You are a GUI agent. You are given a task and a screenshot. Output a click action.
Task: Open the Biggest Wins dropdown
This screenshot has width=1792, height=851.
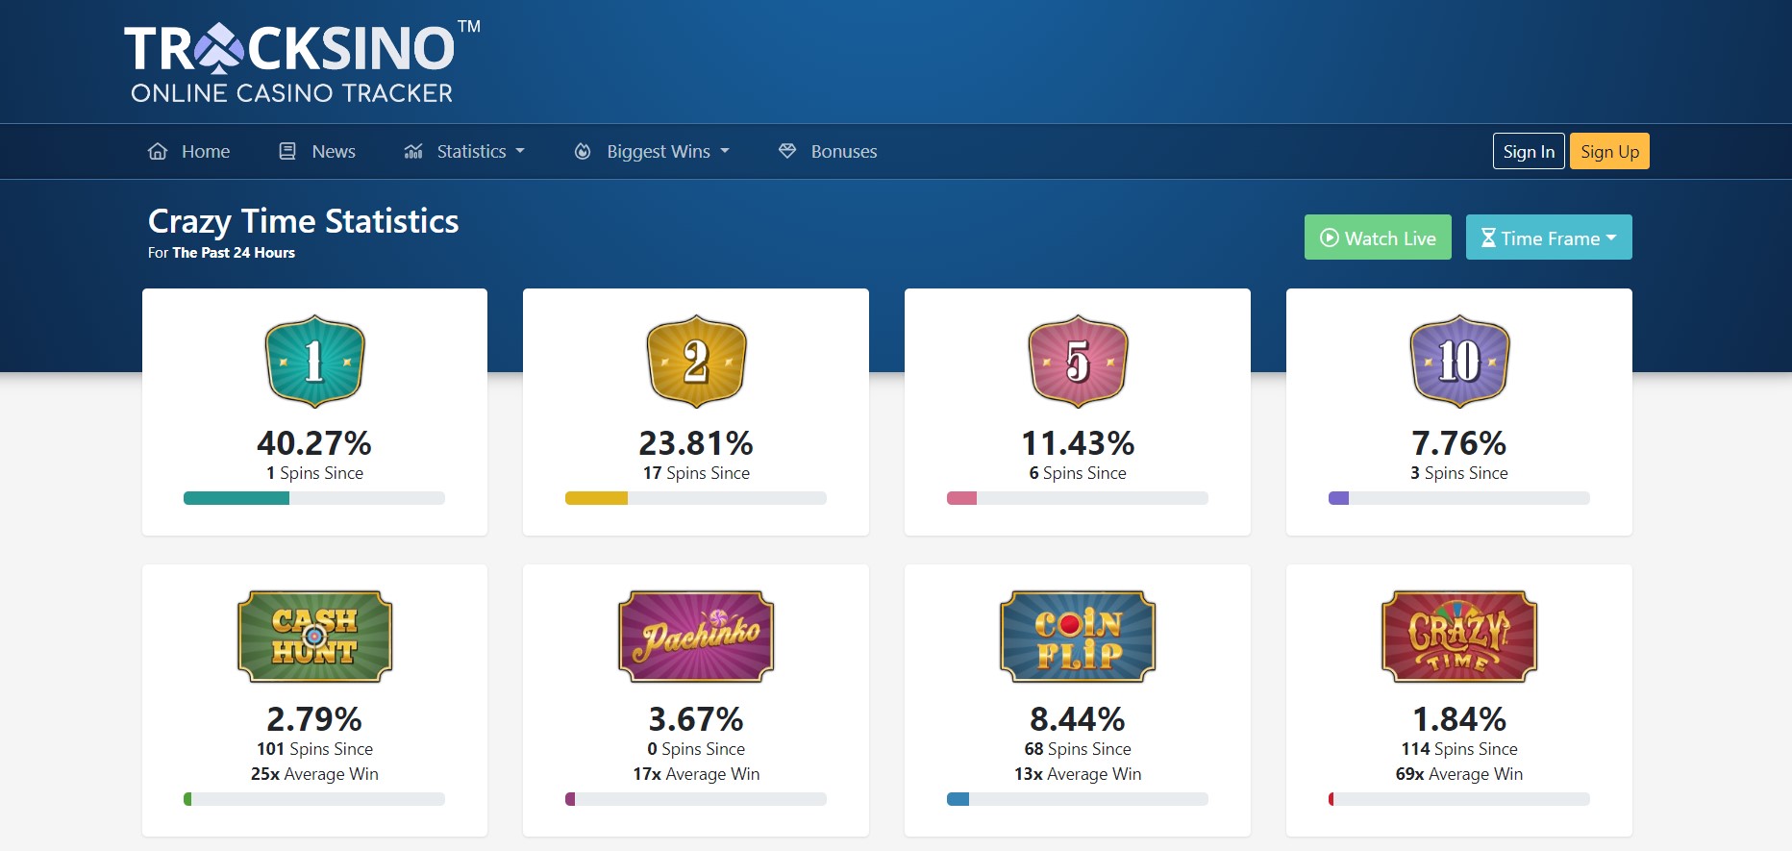[x=653, y=152]
